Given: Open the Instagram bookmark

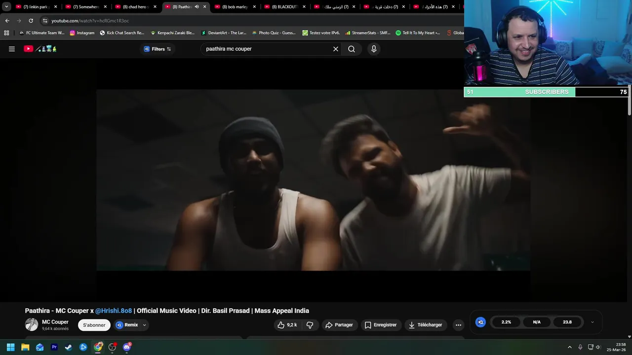Looking at the screenshot, I should coord(82,33).
